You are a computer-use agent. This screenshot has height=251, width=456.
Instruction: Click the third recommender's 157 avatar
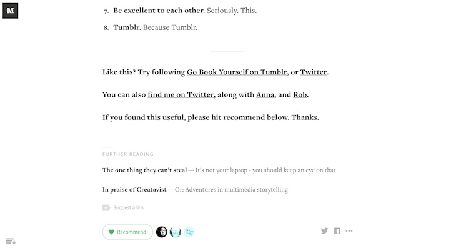189,232
